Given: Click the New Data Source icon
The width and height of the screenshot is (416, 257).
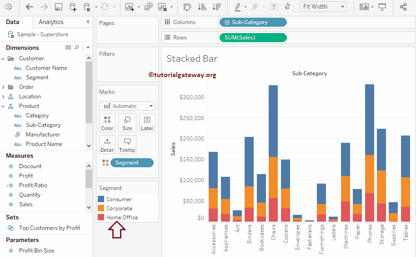Looking at the screenshot, I should click(73, 7).
